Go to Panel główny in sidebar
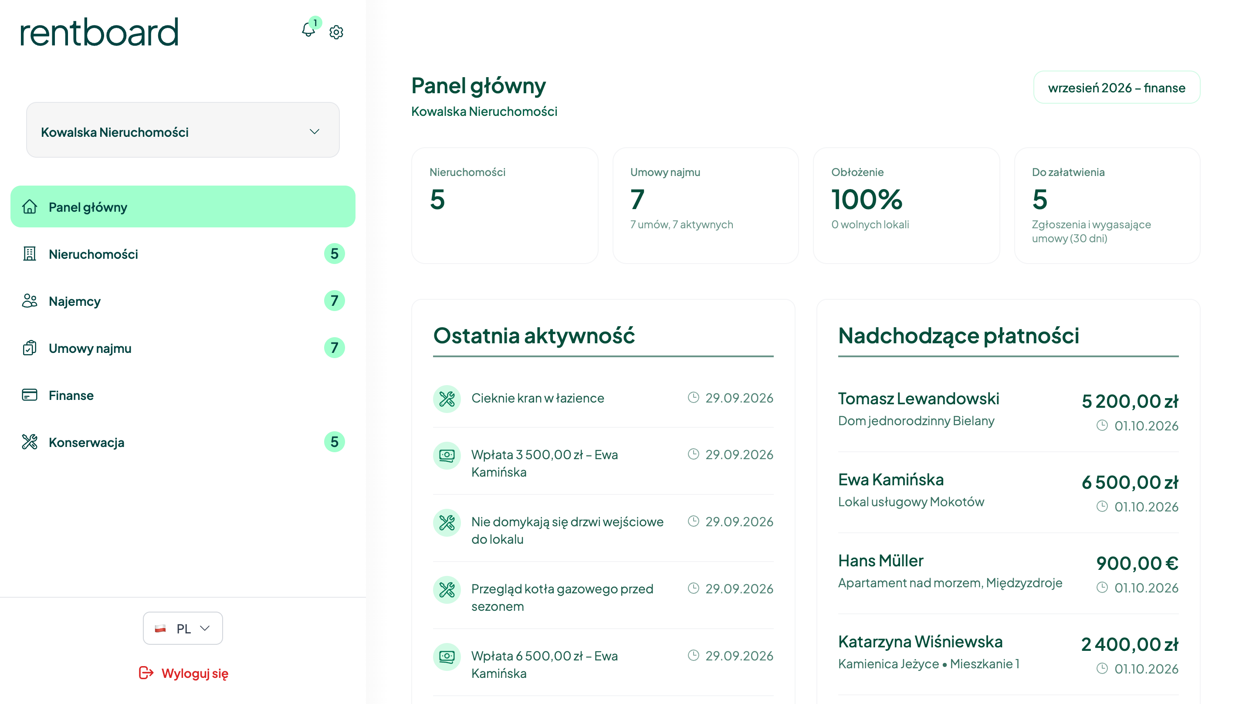This screenshot has height=704, width=1246. click(x=183, y=207)
